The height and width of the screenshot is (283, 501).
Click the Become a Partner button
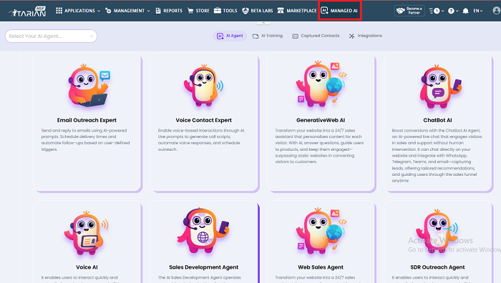pyautogui.click(x=409, y=11)
